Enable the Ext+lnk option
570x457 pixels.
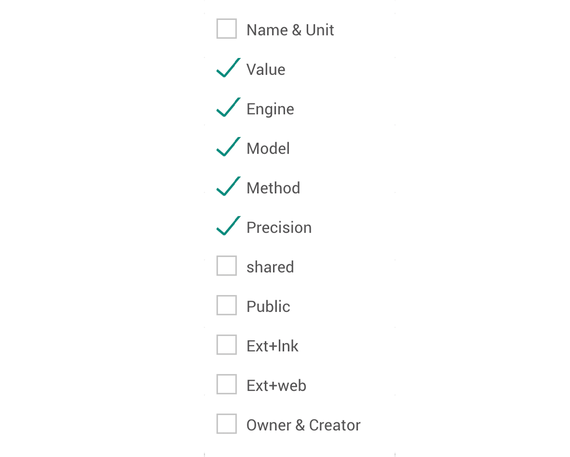point(226,345)
